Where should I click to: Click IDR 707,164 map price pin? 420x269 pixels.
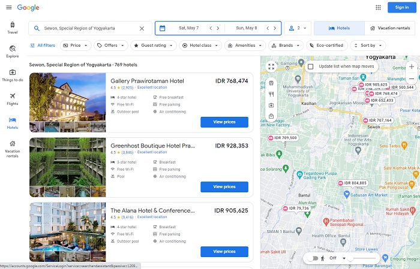tap(377, 120)
